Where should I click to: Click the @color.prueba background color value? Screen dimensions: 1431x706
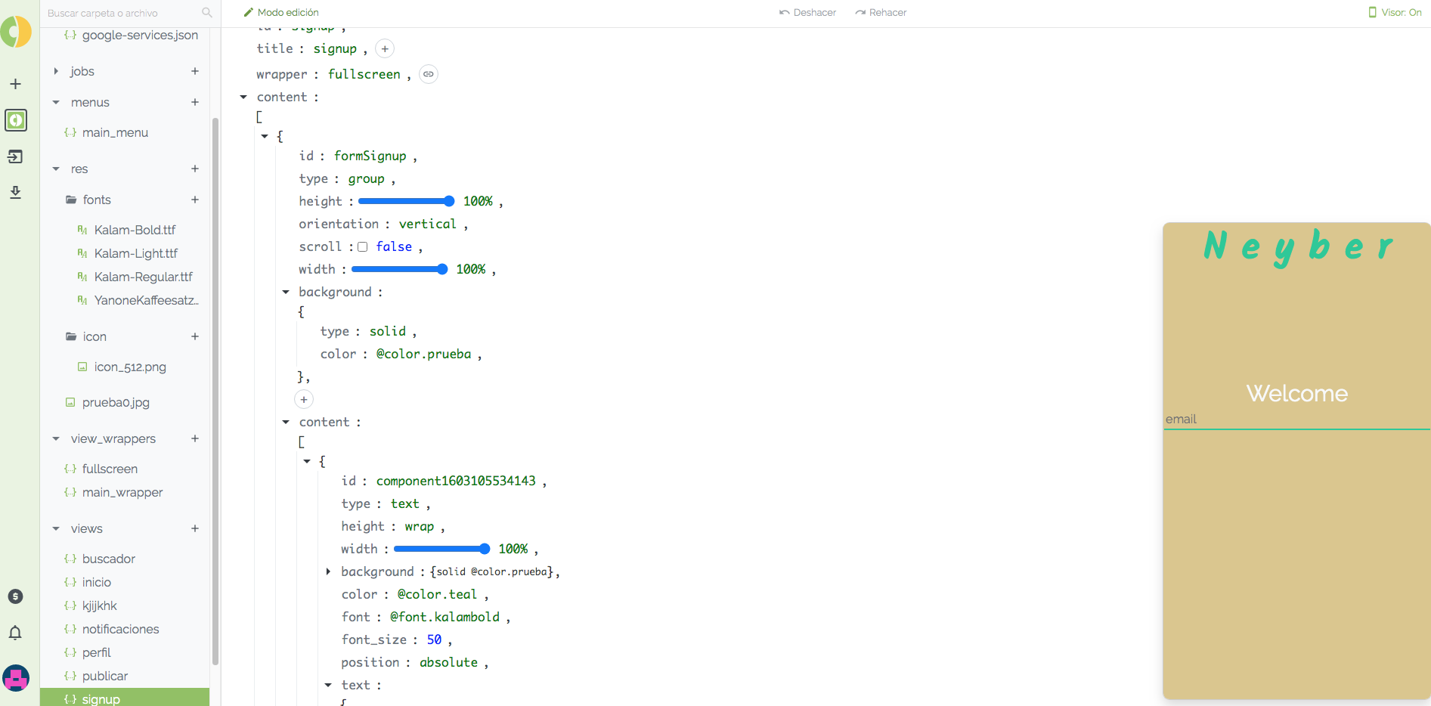pyautogui.click(x=423, y=354)
